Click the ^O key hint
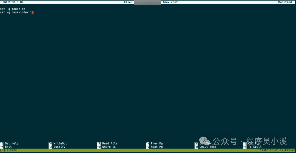Viewport: 296px width, 153px height. (50, 143)
